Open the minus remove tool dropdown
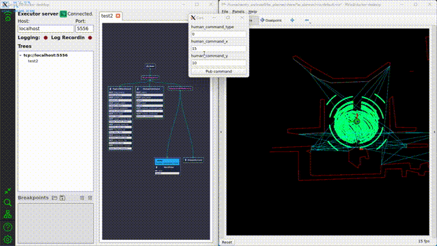Image resolution: width=437 pixels, height=246 pixels. point(307,20)
